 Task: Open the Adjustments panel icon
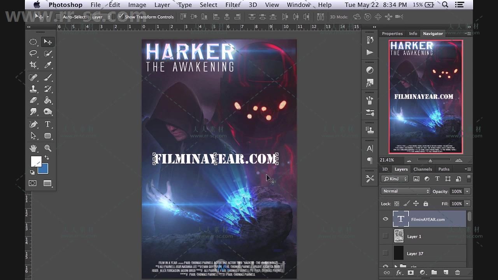coord(370,70)
